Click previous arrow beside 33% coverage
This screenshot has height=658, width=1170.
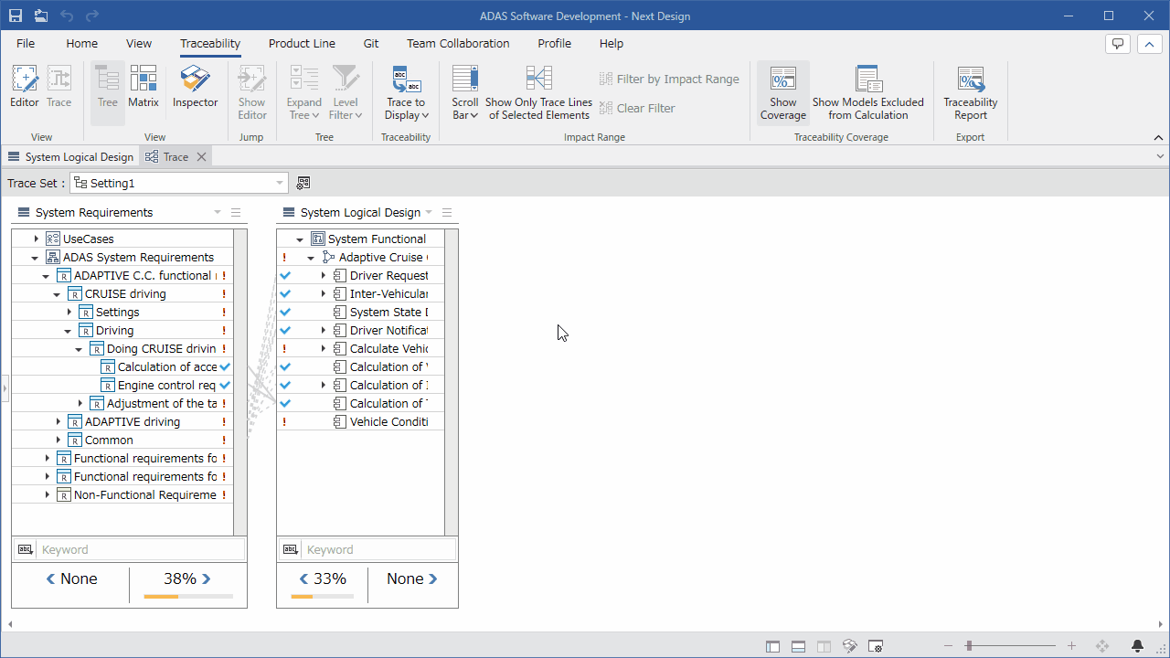click(305, 578)
